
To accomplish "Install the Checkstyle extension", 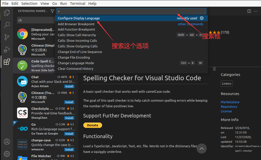I will pos(69,118).
